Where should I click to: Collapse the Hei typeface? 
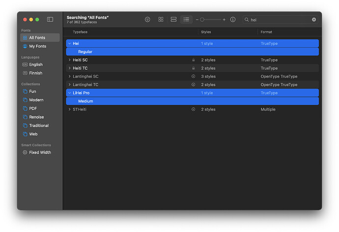[69, 43]
